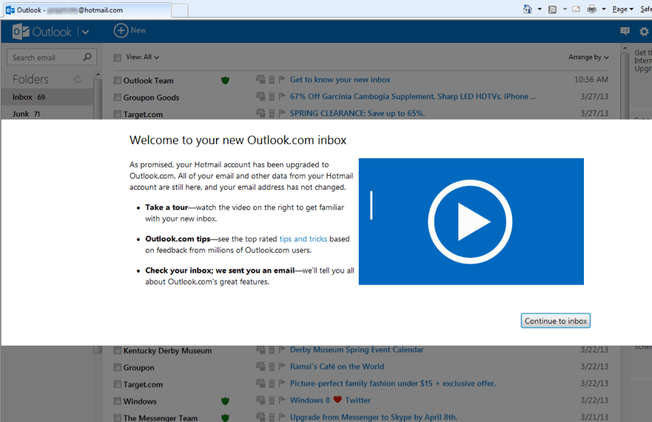Click the Folders heading

[x=30, y=79]
